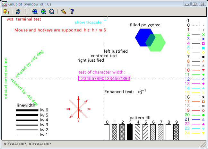Screen dimensions: 208x149
Task: Click the replot refresh icon
Action: 18,12
